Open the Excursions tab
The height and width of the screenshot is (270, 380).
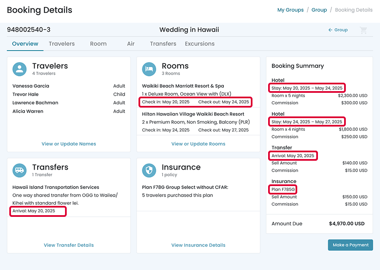coord(200,43)
